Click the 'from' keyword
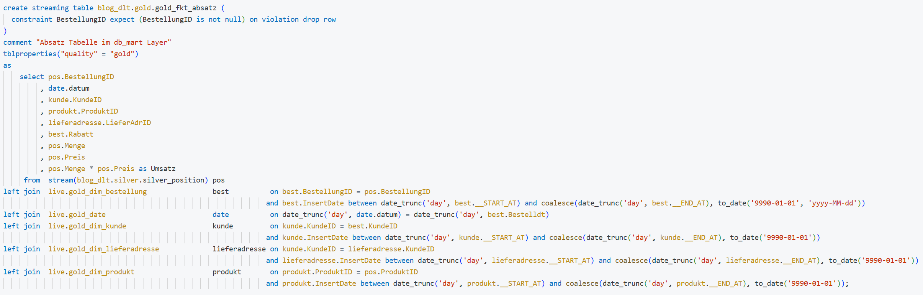Viewport: 923px width, 295px height. point(32,180)
